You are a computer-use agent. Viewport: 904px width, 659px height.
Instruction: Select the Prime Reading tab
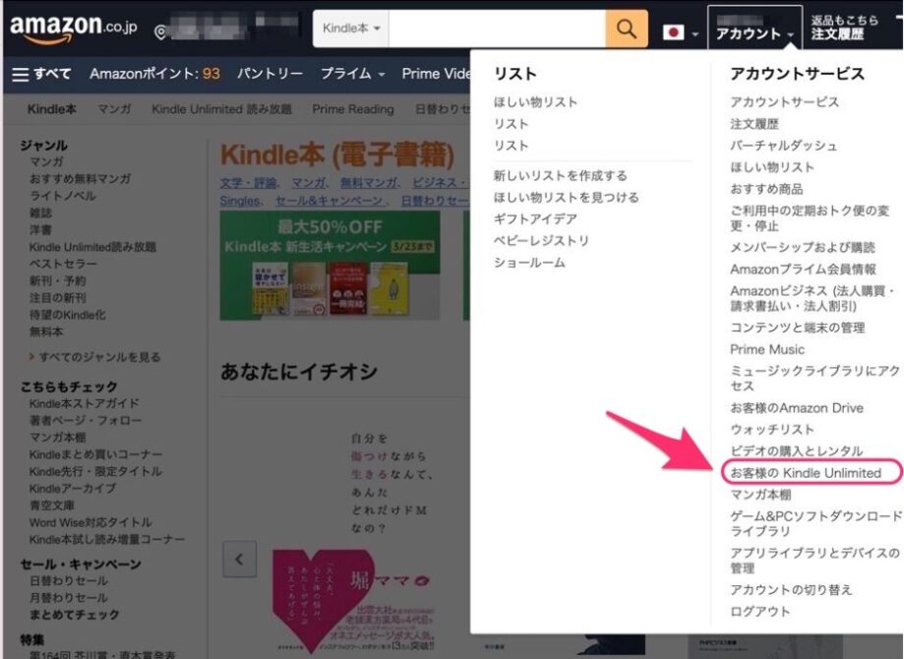pos(353,109)
